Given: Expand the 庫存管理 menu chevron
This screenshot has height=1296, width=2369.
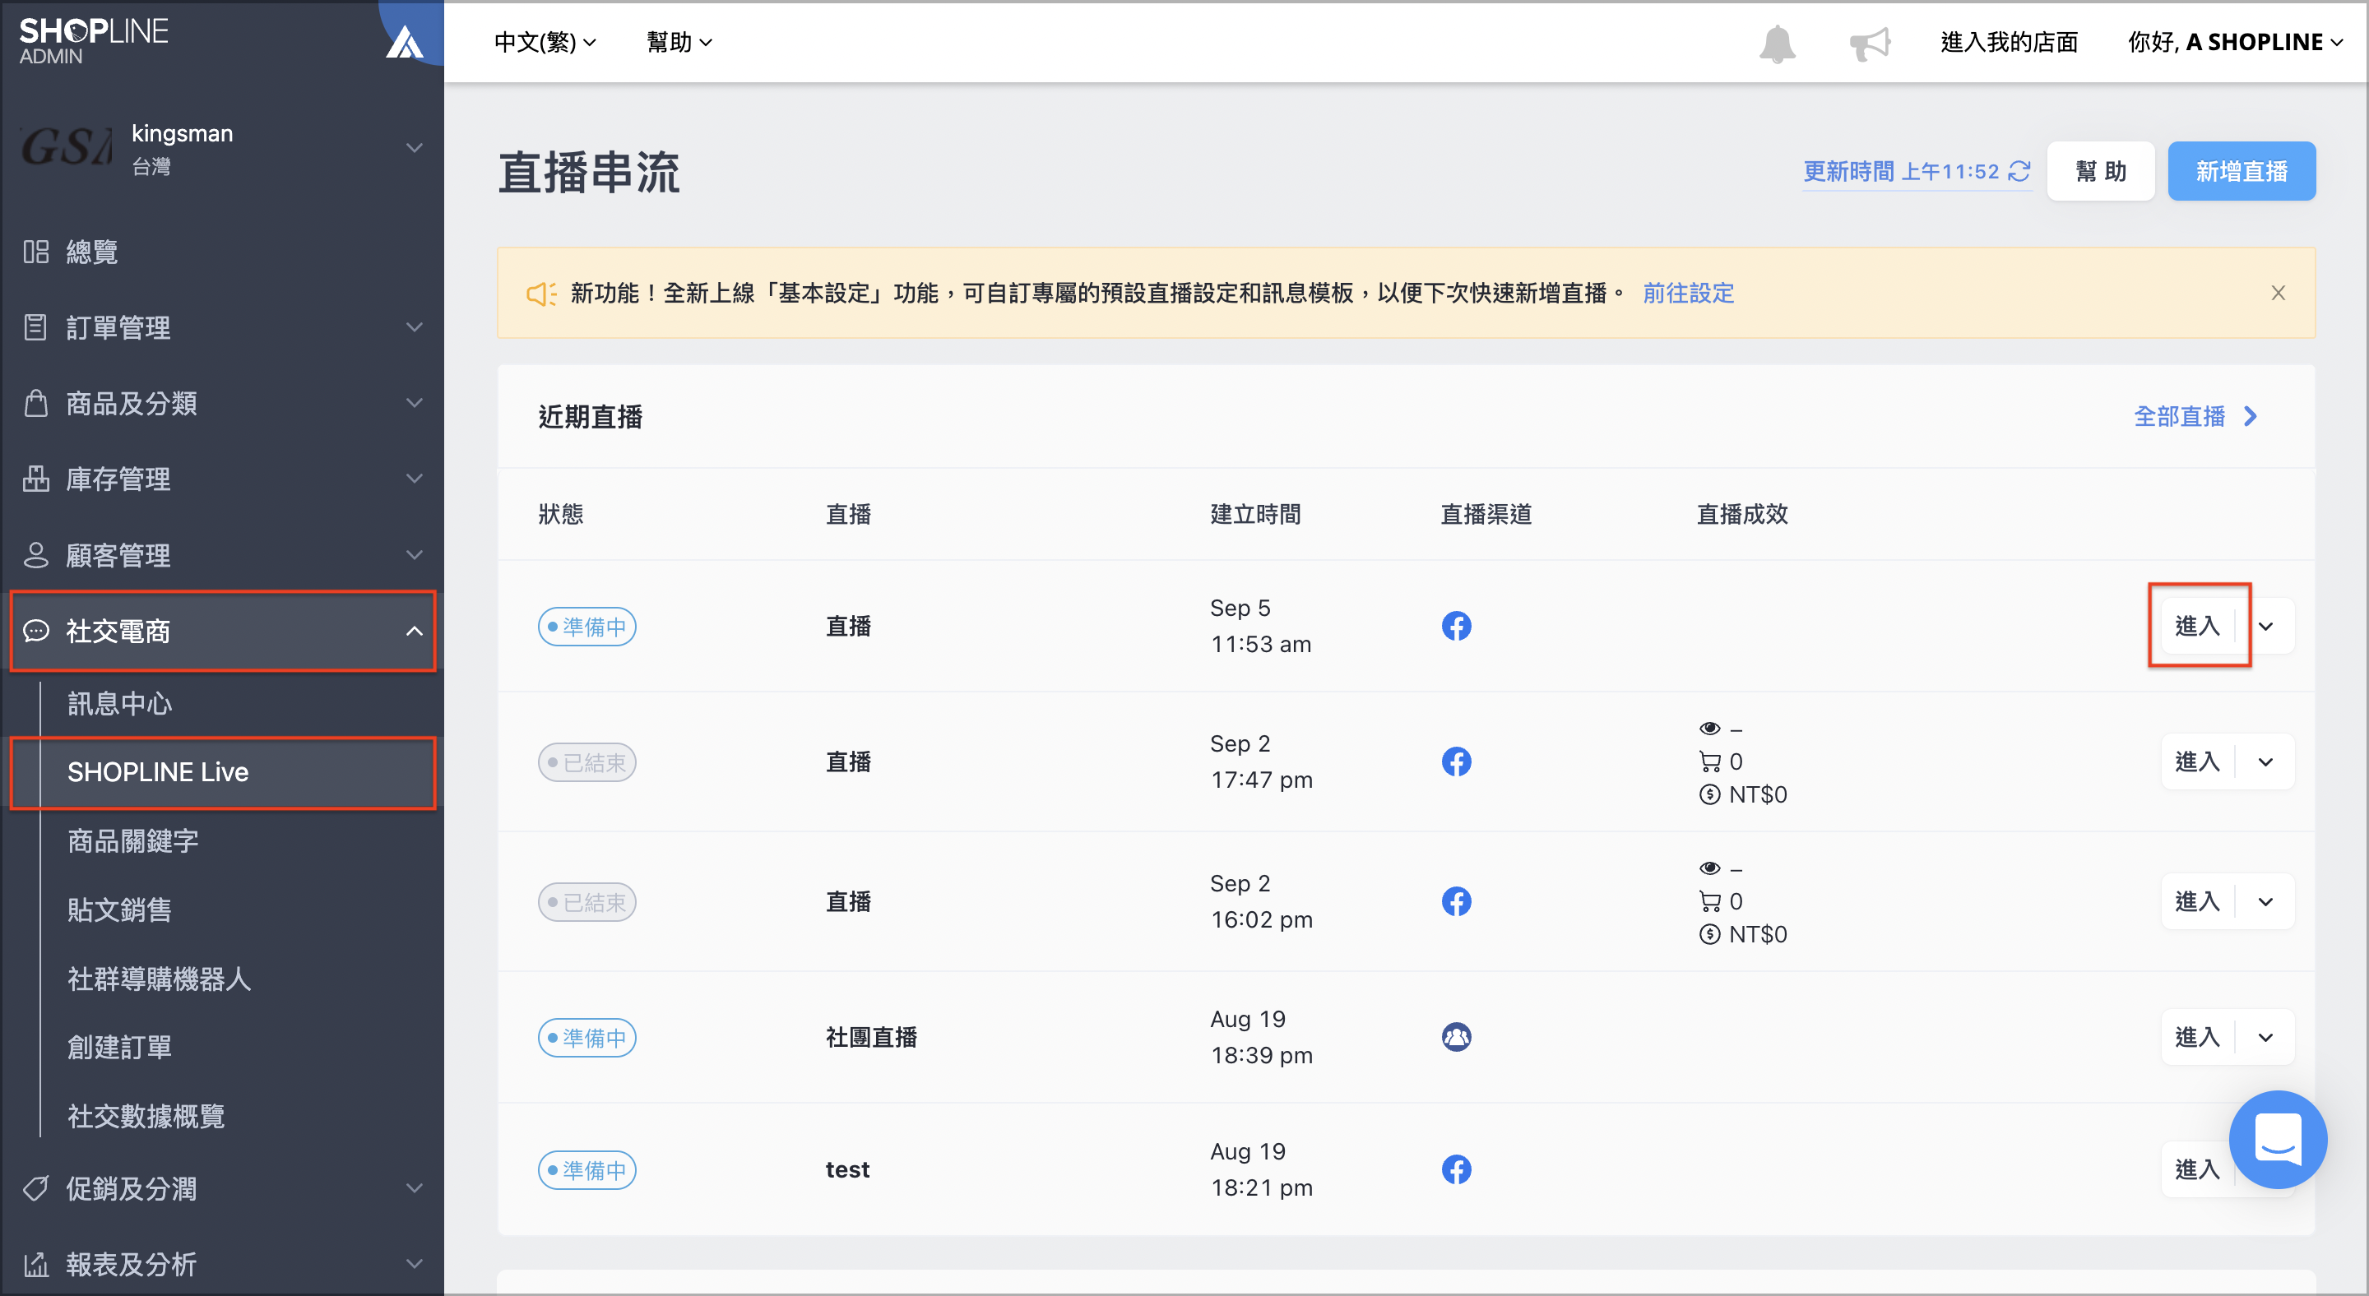Looking at the screenshot, I should click(415, 478).
